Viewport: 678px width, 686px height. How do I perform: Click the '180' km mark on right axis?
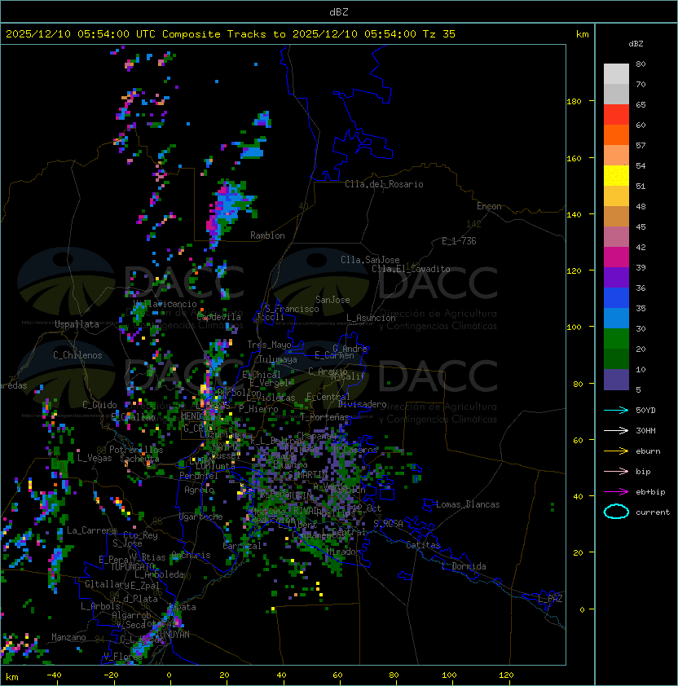pos(574,102)
